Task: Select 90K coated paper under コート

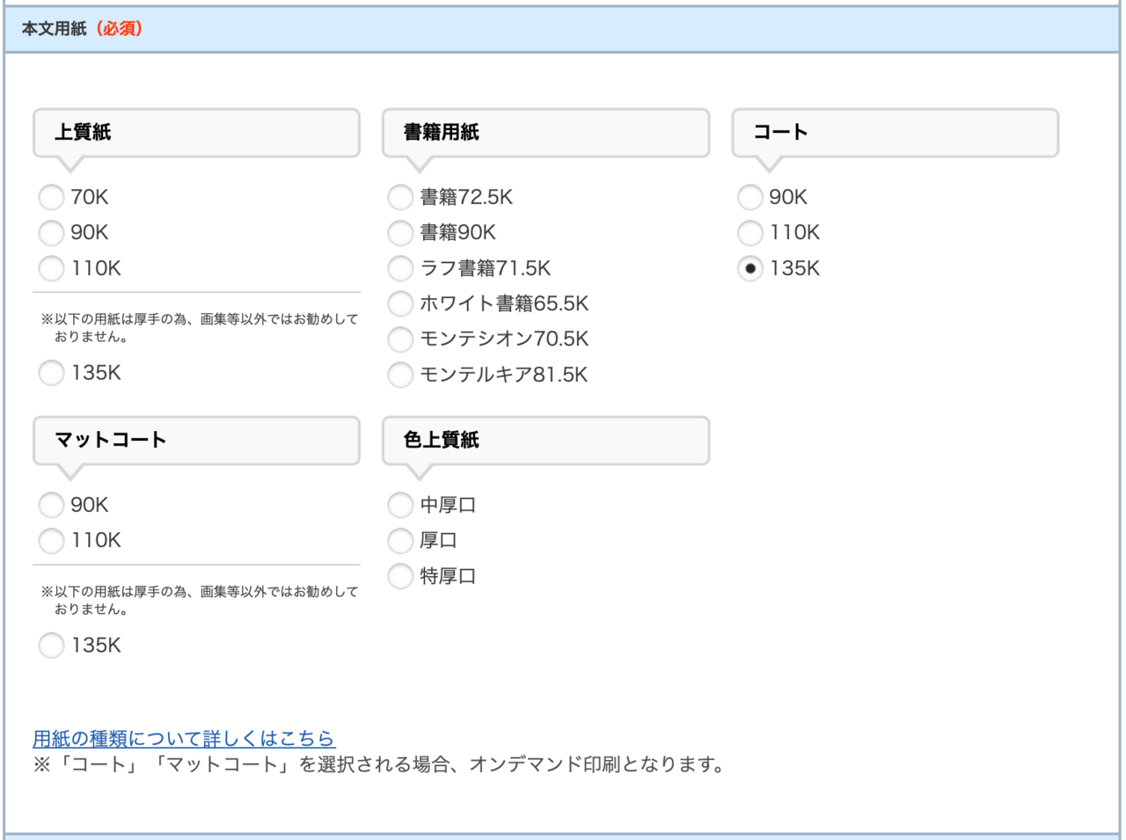Action: coord(749,197)
